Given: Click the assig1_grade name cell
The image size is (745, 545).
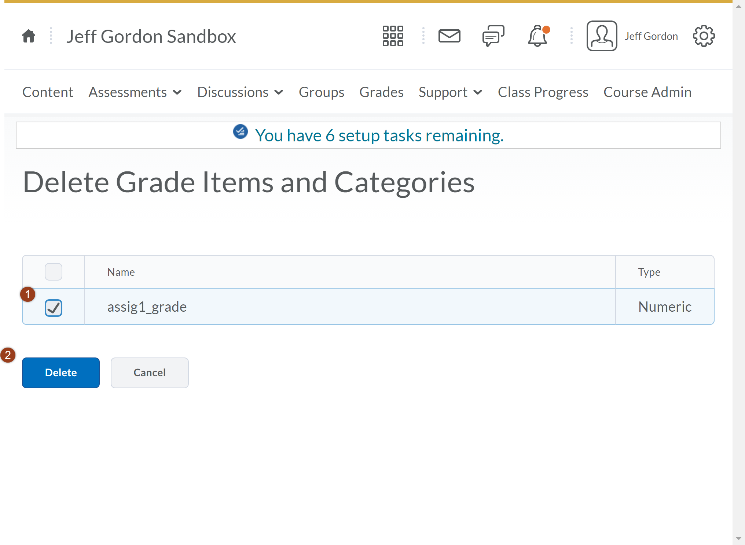Looking at the screenshot, I should [350, 307].
